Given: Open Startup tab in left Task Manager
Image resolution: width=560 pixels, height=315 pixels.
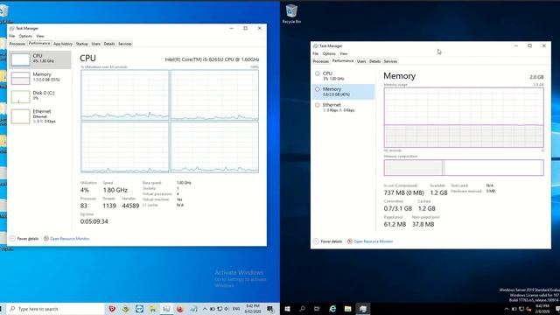Looking at the screenshot, I should [81, 44].
